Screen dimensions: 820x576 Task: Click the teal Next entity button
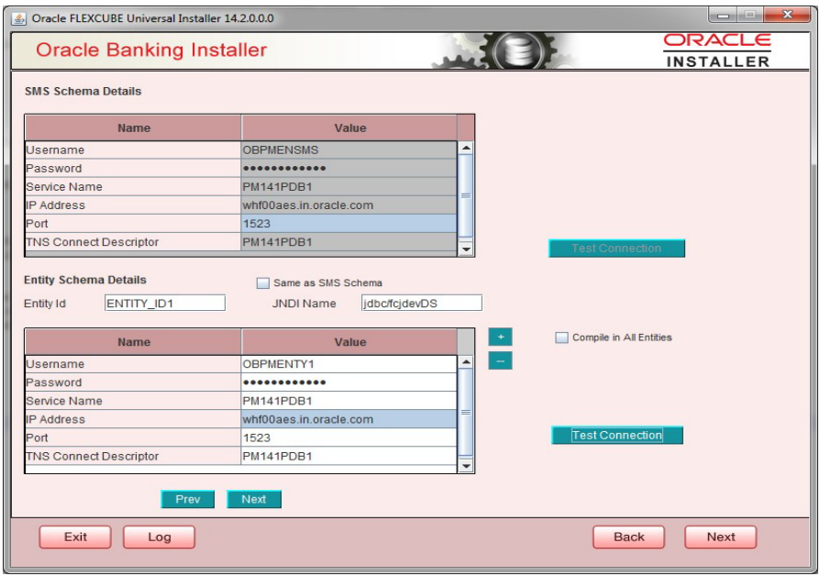(x=254, y=499)
